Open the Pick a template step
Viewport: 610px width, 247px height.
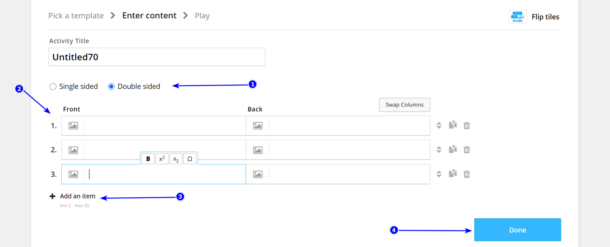pyautogui.click(x=76, y=15)
